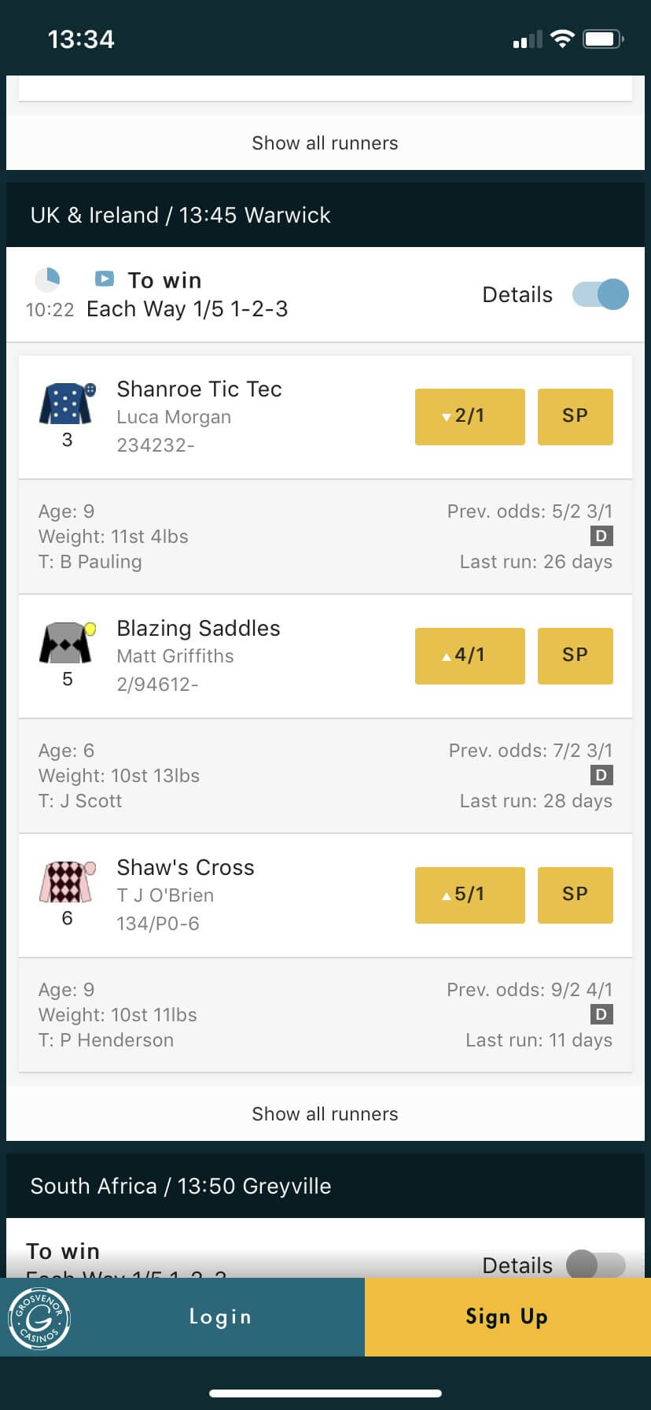Click the Grosvenor Casinos logo
Image resolution: width=651 pixels, height=1410 pixels.
click(39, 1316)
